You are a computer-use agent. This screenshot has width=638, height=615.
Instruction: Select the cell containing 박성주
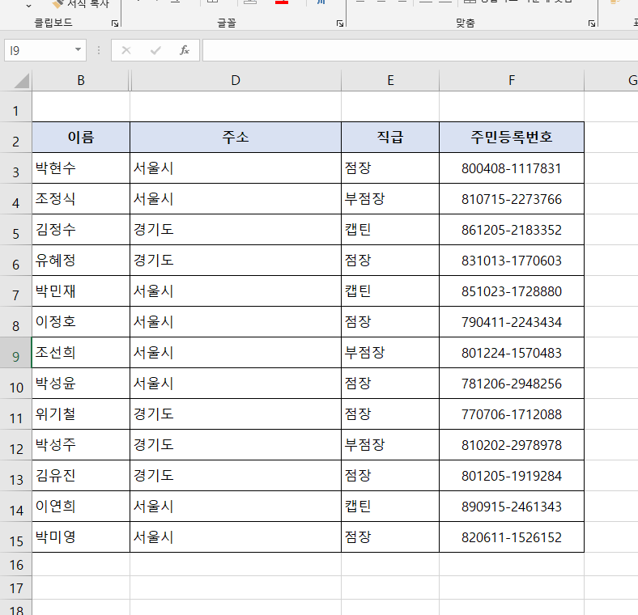coord(81,444)
